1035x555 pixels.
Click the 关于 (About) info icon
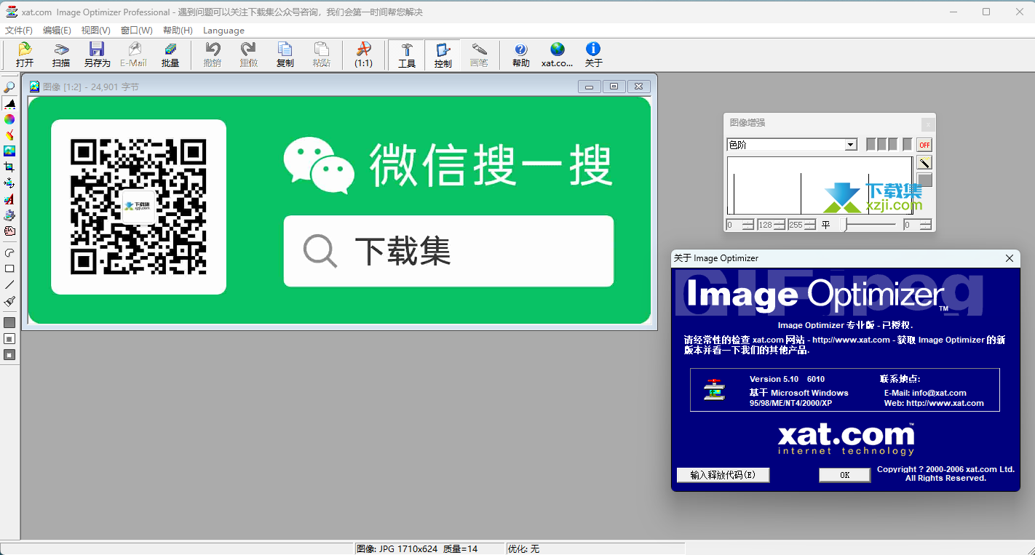point(594,55)
